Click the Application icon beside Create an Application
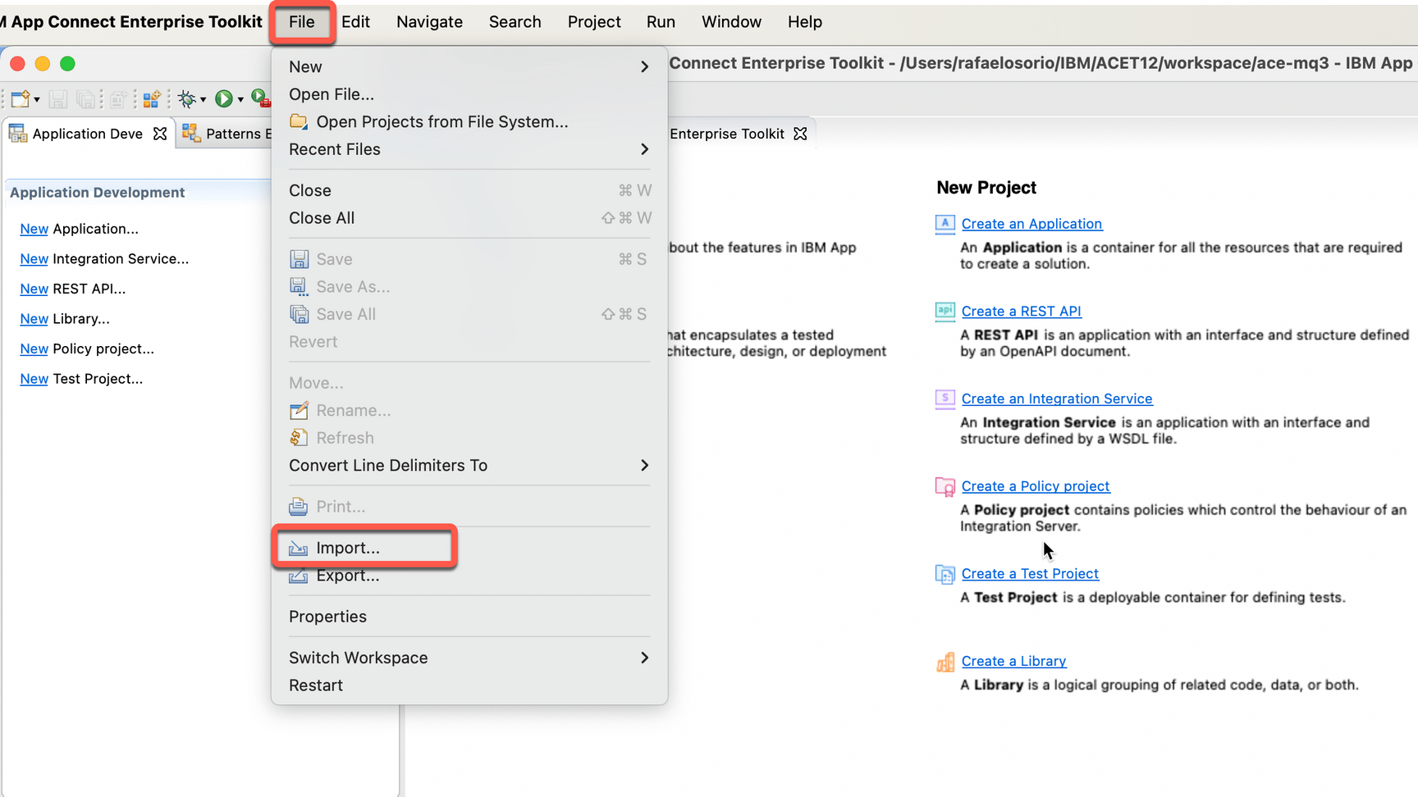This screenshot has height=797, width=1418. [945, 224]
